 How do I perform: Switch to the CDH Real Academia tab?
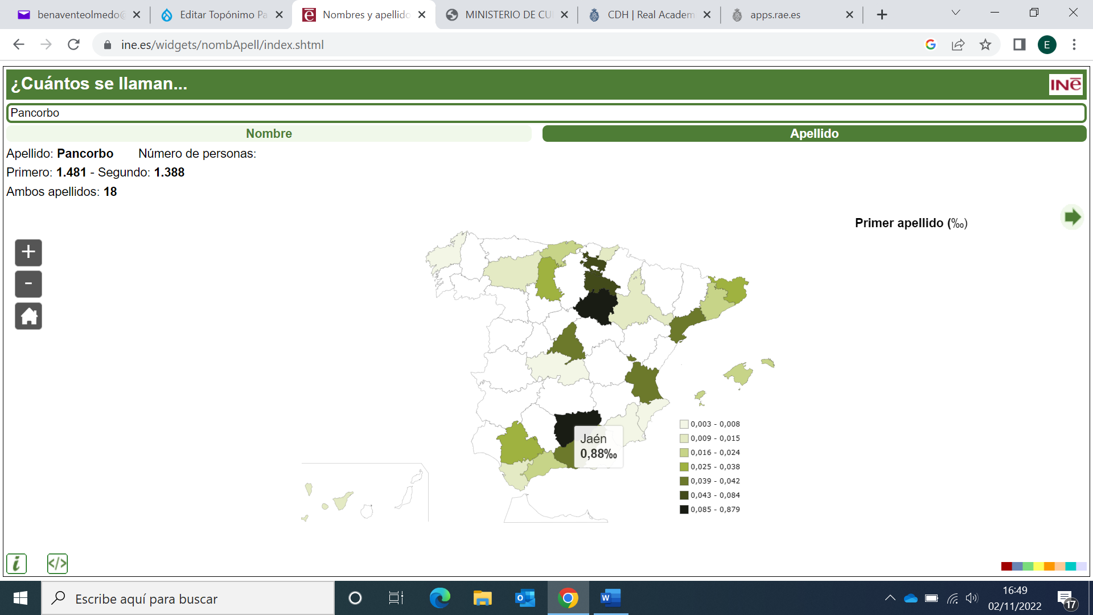(x=649, y=15)
